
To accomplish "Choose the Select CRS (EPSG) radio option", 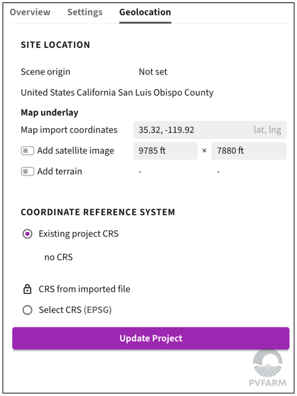I will (27, 310).
